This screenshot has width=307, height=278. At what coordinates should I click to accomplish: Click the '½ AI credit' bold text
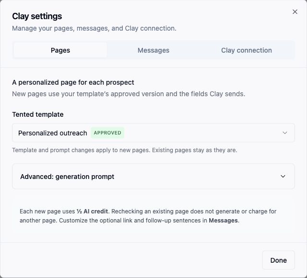pos(92,211)
